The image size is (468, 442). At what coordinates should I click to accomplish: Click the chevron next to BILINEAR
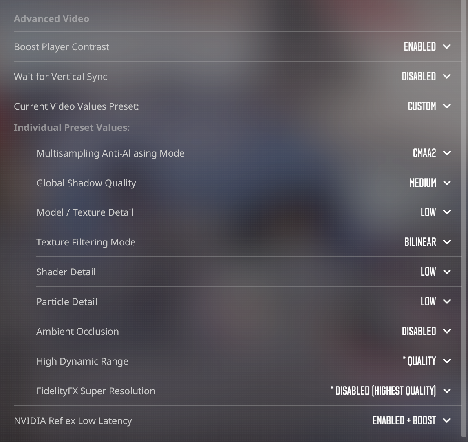point(447,242)
